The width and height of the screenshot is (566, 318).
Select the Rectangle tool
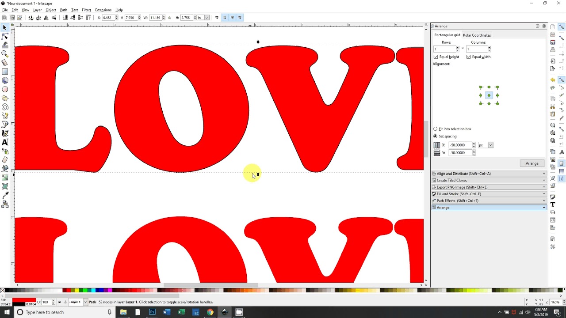tap(5, 72)
